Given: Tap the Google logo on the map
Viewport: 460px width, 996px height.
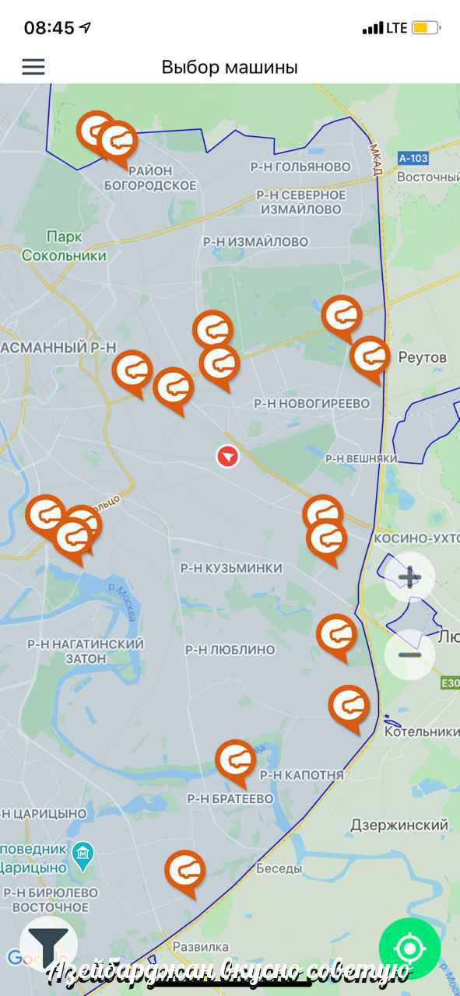Looking at the screenshot, I should click(23, 958).
